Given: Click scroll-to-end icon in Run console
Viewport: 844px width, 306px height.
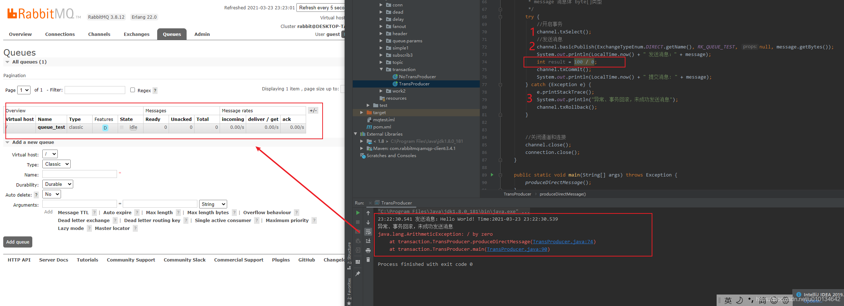Looking at the screenshot, I should coord(368,241).
